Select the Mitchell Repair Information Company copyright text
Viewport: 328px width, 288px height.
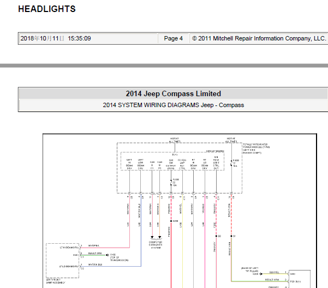tap(259, 38)
